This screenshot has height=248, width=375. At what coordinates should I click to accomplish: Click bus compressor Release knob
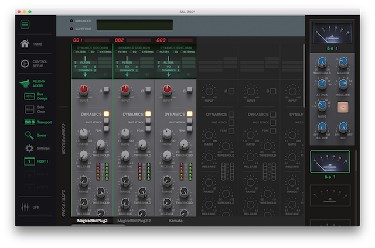pos(343,84)
